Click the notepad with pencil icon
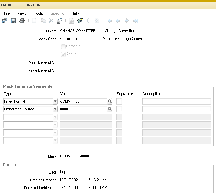Viewport: 216px width, 196px height. [x=80, y=21]
